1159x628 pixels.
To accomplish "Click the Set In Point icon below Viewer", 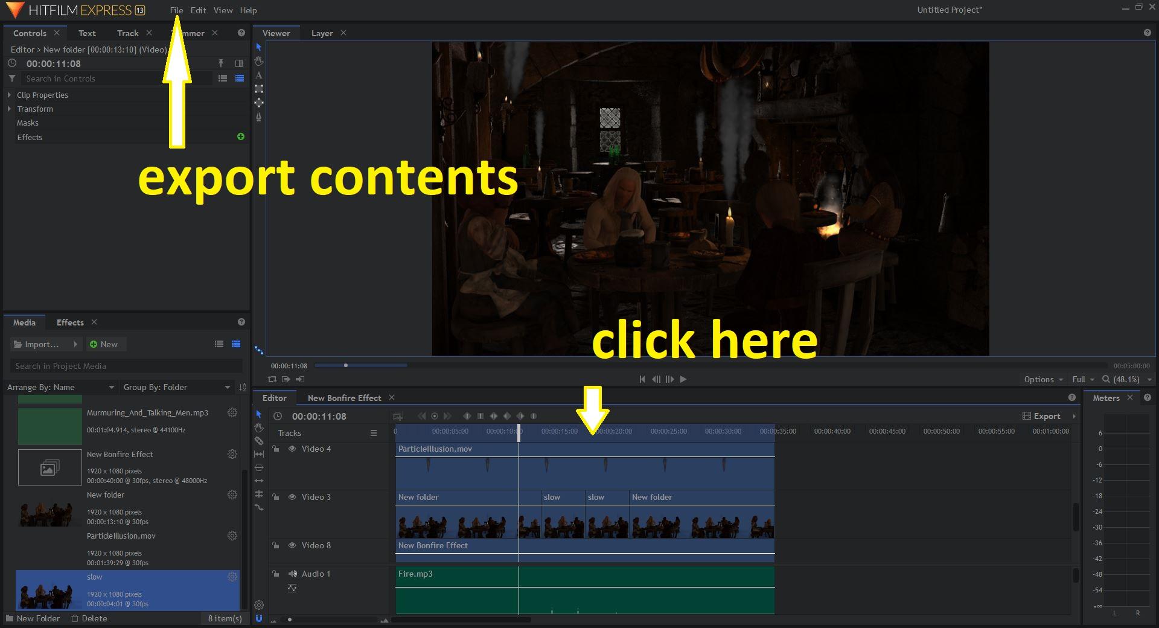I will click(x=286, y=379).
